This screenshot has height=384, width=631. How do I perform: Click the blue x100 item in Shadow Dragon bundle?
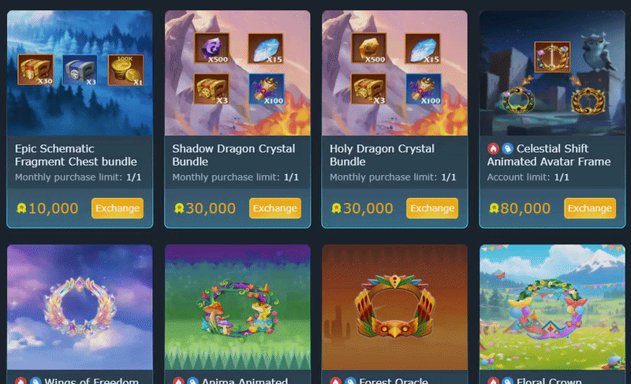pyautogui.click(x=267, y=89)
